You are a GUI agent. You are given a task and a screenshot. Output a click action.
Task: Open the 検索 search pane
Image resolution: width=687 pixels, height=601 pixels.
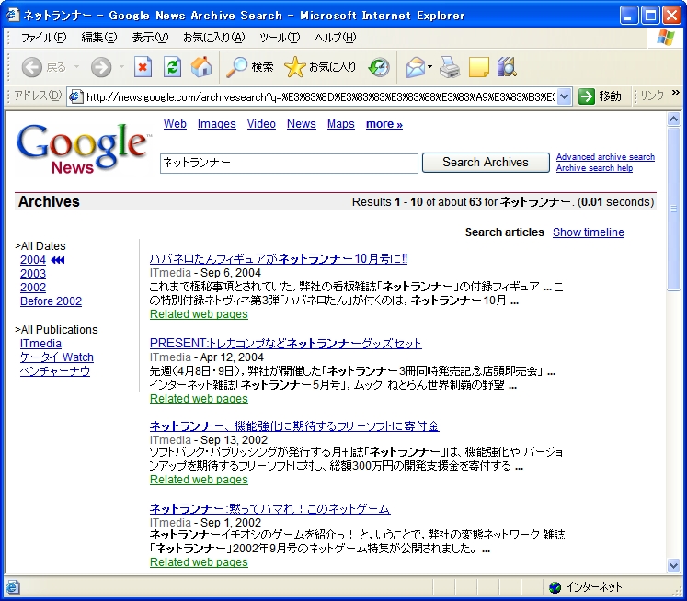click(250, 67)
